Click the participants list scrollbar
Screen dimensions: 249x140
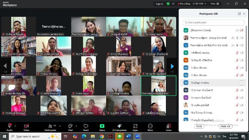point(246,49)
